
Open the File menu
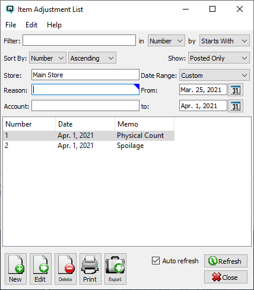click(11, 25)
